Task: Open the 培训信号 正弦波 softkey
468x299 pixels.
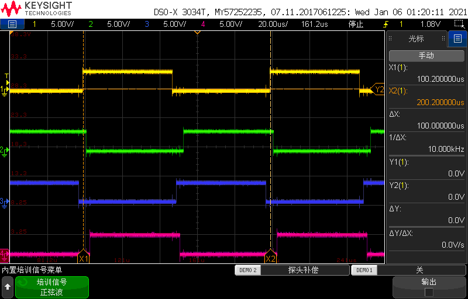Action: [x=52, y=287]
